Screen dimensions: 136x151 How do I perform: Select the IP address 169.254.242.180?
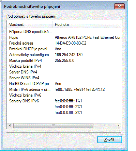[69, 55]
